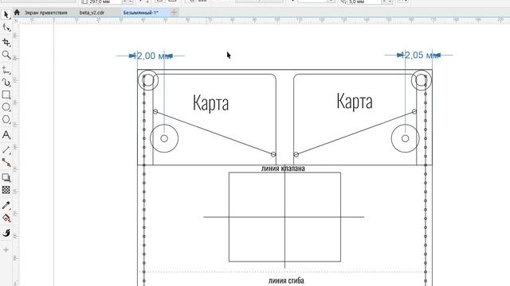Select the 42,05 мм dimension label
The height and width of the screenshot is (286, 510).
[420, 55]
